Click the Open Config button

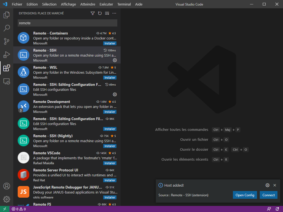click(245, 195)
